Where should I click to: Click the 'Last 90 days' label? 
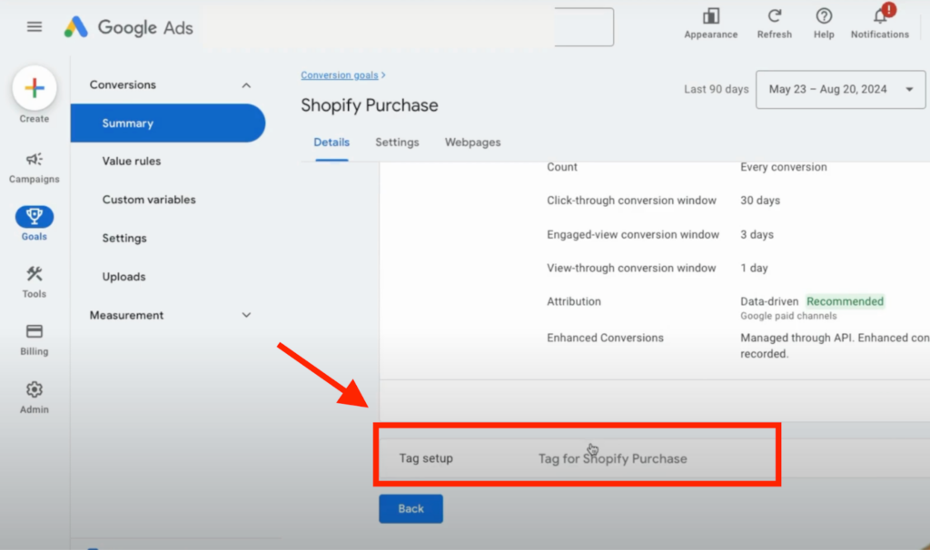(x=716, y=90)
